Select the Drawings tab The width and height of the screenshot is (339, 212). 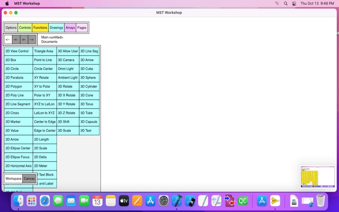click(x=56, y=28)
